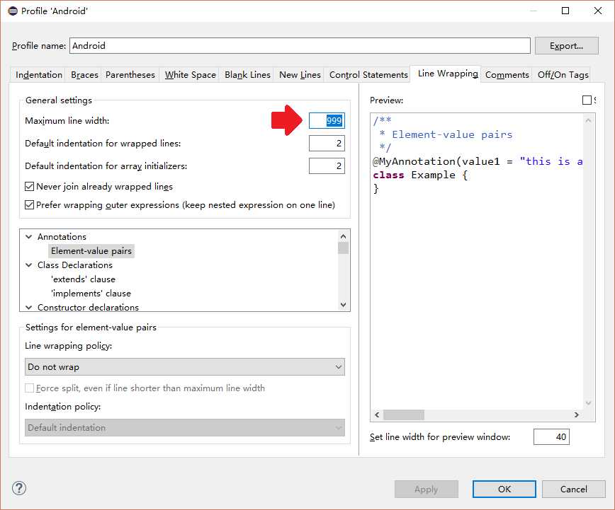Click the '* Element-value pairs' comment line
This screenshot has width=615, height=510.
(446, 134)
